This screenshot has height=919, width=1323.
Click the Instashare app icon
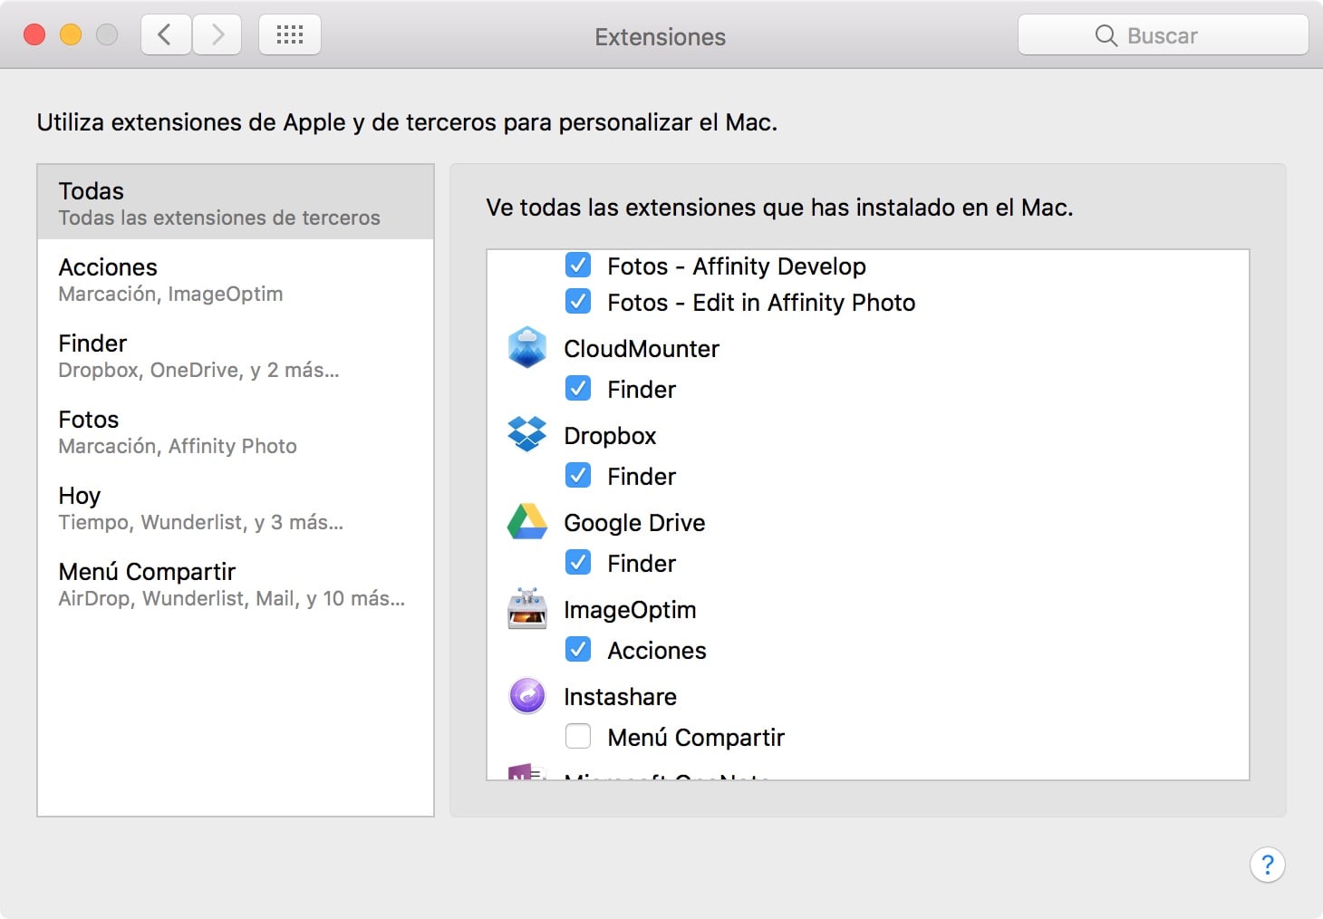click(526, 696)
